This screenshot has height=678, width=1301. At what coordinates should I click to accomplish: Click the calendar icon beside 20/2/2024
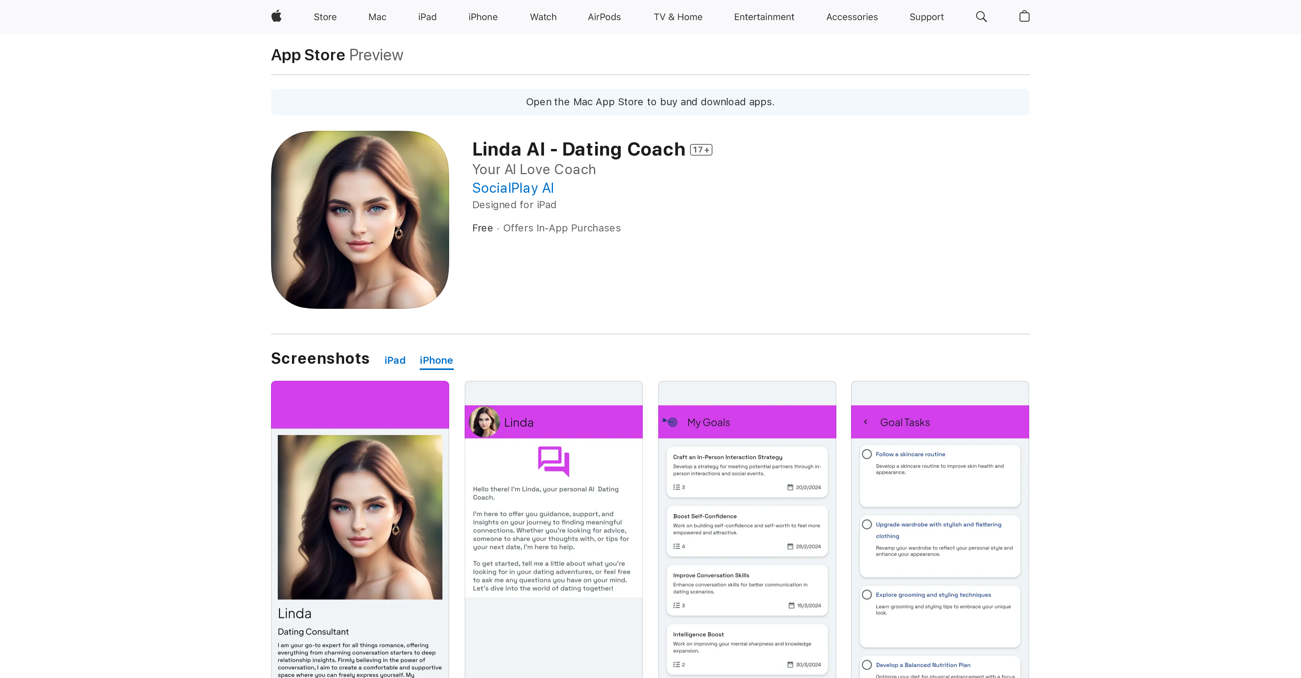click(x=790, y=487)
